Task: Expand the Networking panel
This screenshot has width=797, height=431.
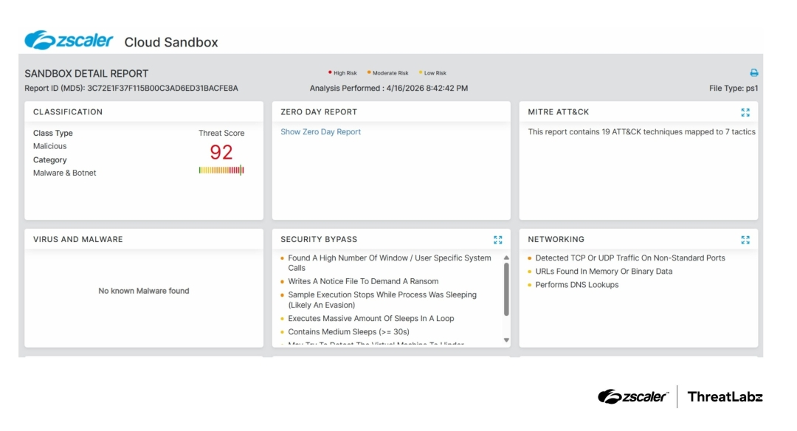Action: click(745, 240)
